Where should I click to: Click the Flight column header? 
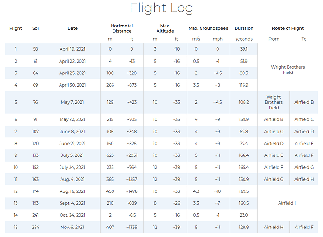coord(16,28)
